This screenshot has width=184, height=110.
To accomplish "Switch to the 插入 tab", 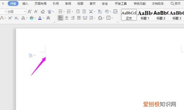I will point(25,3).
